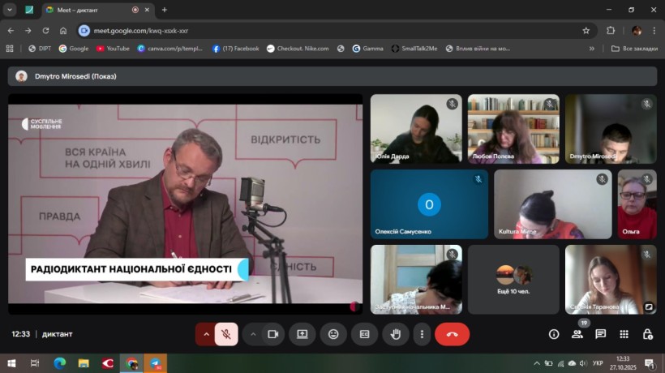Open the chat panel
This screenshot has height=373, width=665.
click(601, 334)
